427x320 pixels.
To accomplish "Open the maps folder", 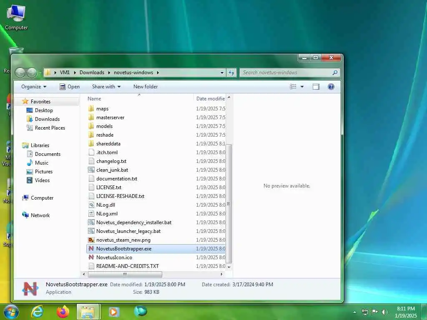I will coord(102,109).
